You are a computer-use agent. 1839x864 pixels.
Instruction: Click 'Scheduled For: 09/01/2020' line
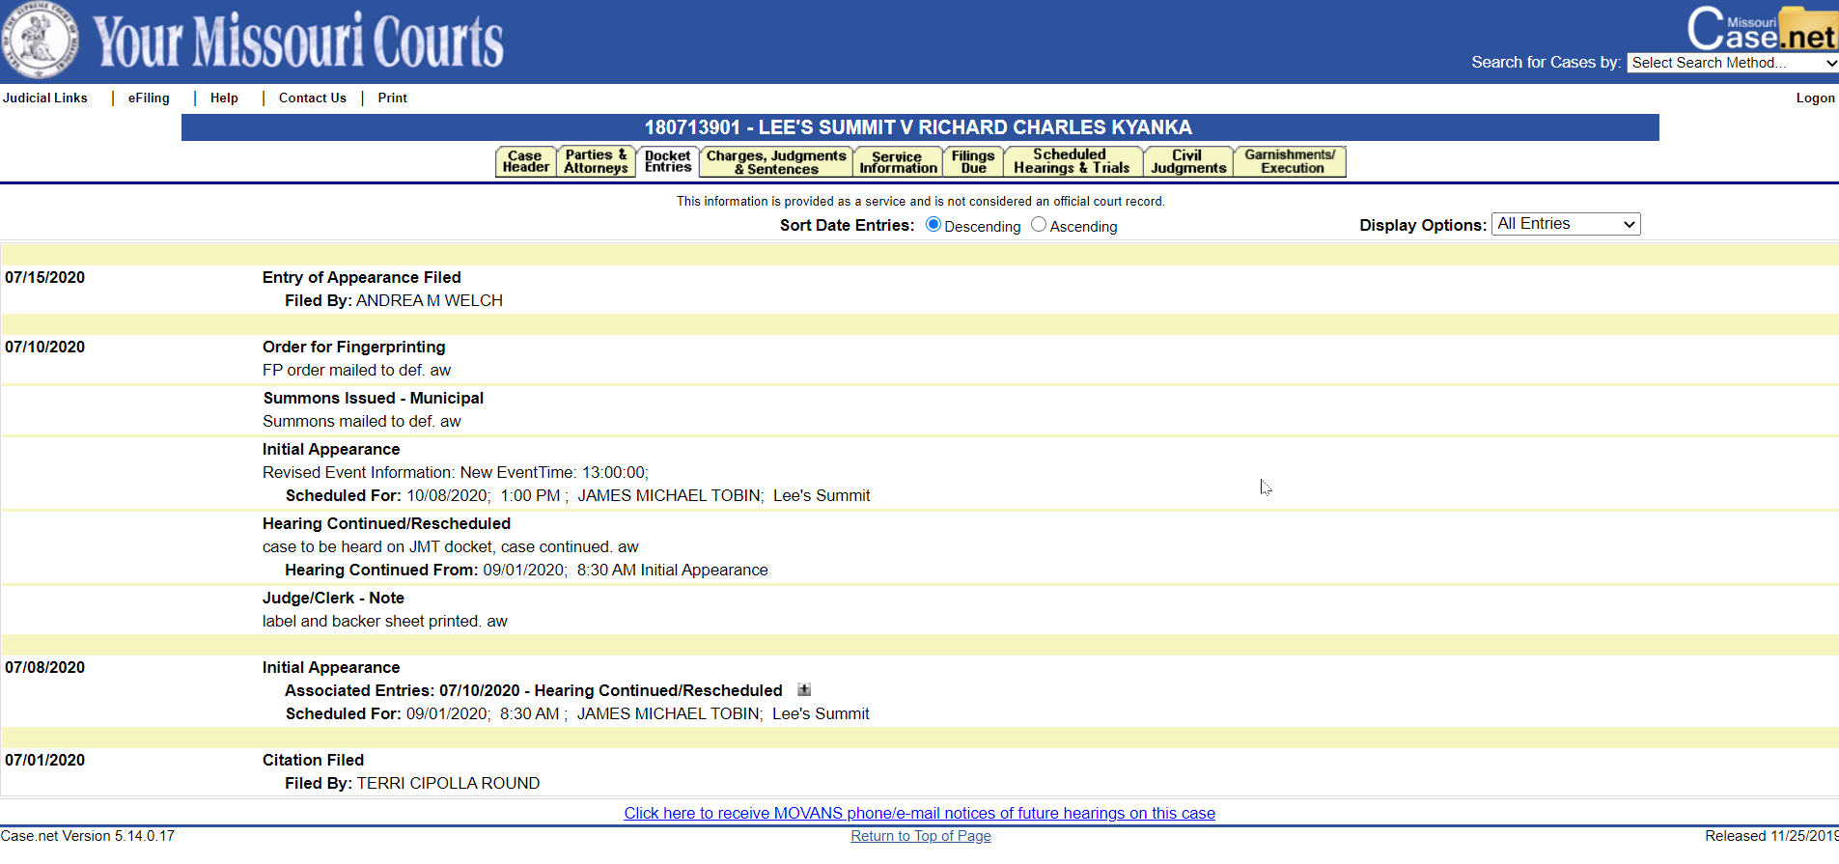577,713
